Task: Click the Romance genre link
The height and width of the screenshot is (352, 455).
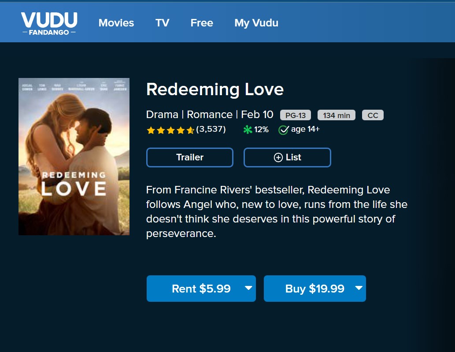Action: tap(210, 115)
